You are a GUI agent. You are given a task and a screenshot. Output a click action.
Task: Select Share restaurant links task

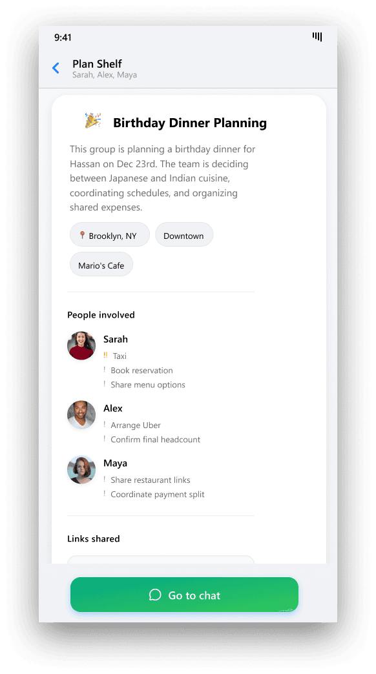[150, 480]
